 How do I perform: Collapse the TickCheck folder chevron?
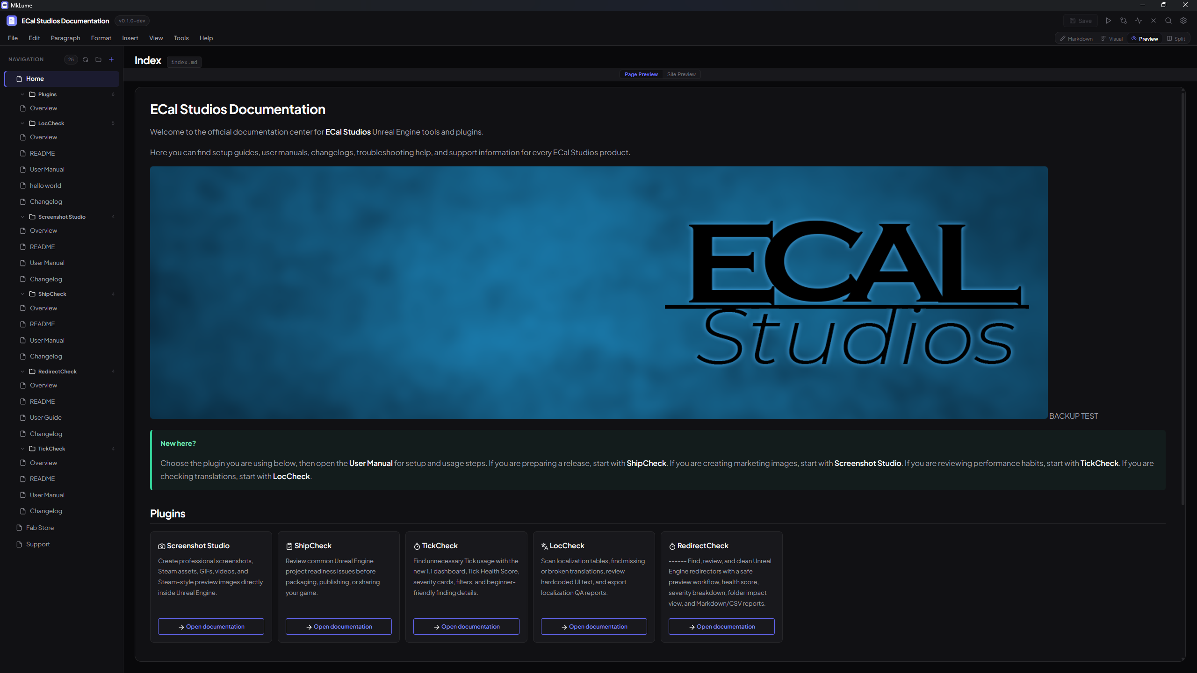point(22,449)
